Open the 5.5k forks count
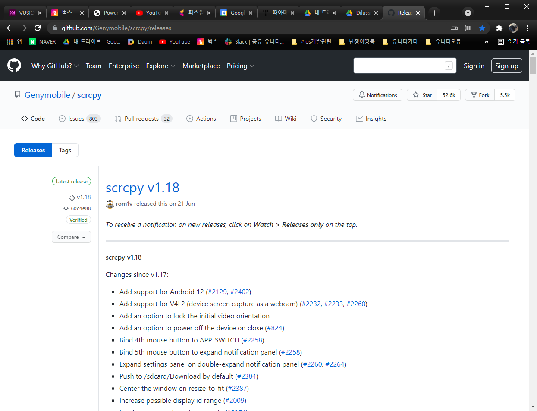Viewport: 537px width, 411px height. click(x=505, y=95)
